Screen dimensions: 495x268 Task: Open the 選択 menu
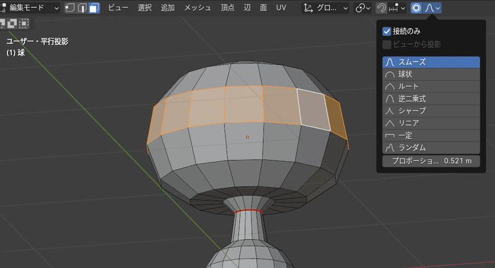click(145, 8)
